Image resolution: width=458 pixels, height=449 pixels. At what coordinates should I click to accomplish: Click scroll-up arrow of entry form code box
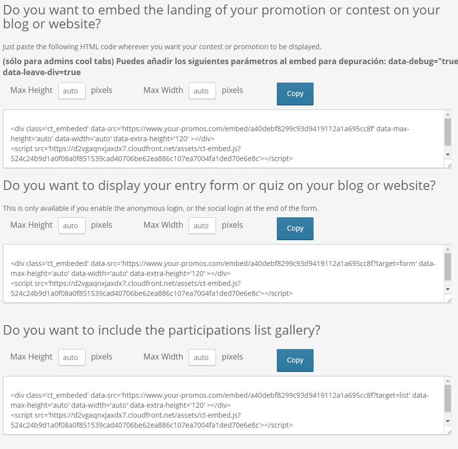coord(448,249)
